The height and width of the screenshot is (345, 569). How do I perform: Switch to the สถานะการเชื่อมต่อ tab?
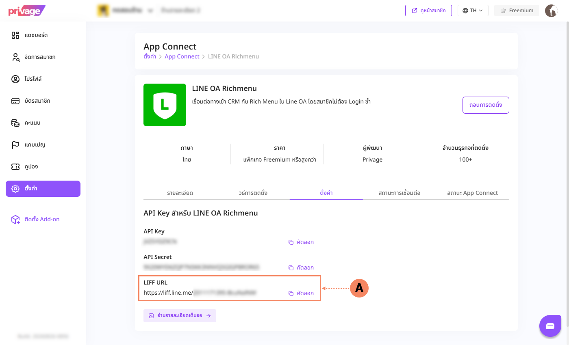[x=399, y=193]
